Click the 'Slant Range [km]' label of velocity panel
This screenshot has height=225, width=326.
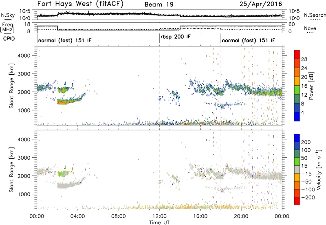[x=11, y=169]
